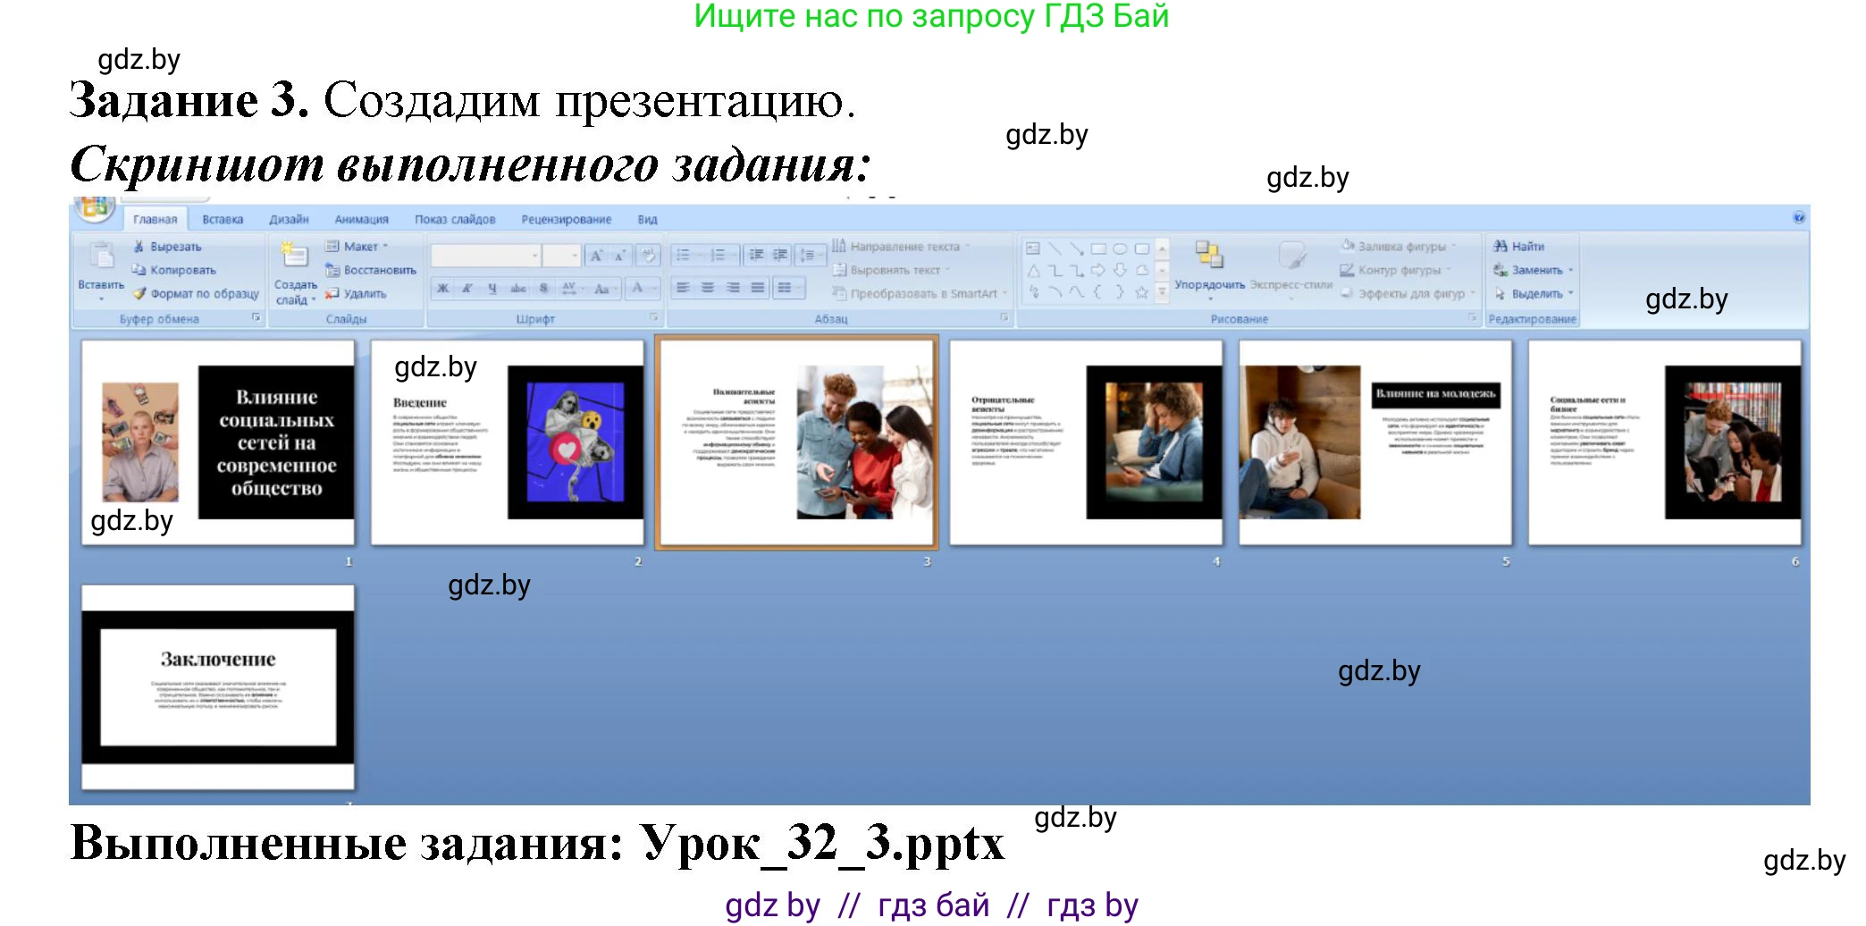
Task: Open the Заменить dropdown
Action: click(1570, 270)
